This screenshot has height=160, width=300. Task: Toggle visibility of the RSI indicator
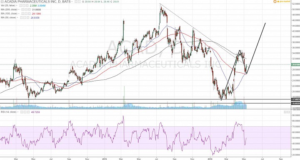tap(22, 112)
